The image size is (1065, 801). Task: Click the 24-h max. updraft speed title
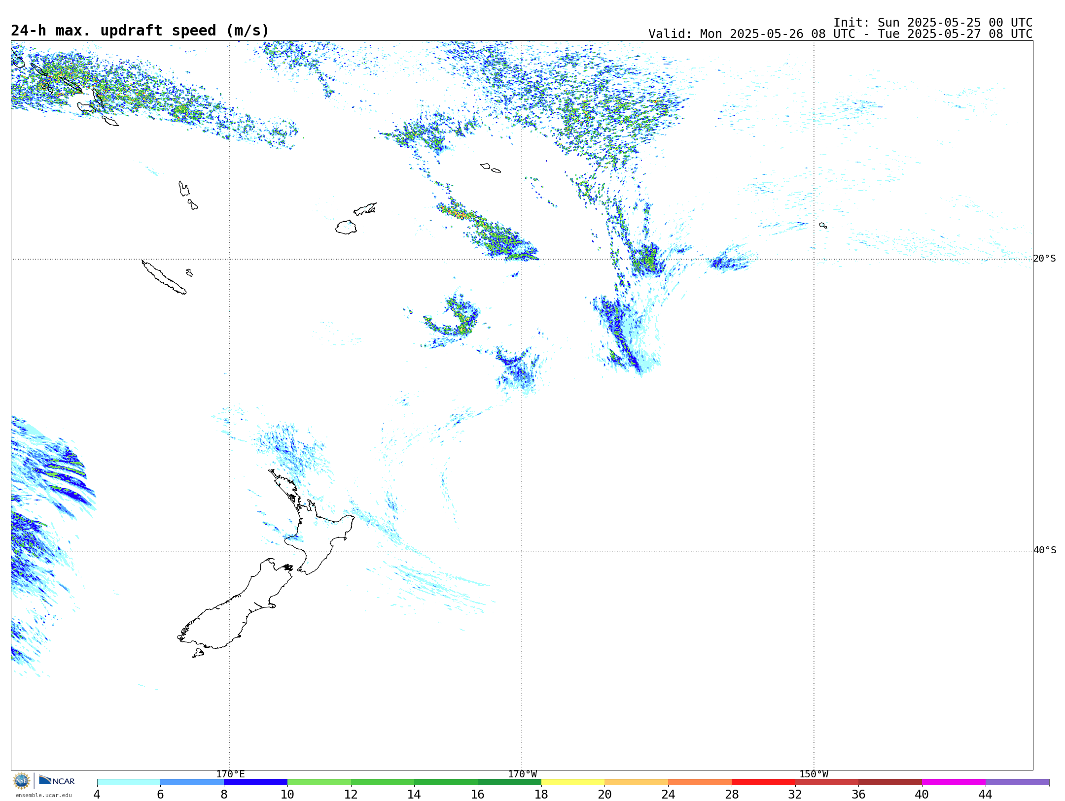point(140,31)
